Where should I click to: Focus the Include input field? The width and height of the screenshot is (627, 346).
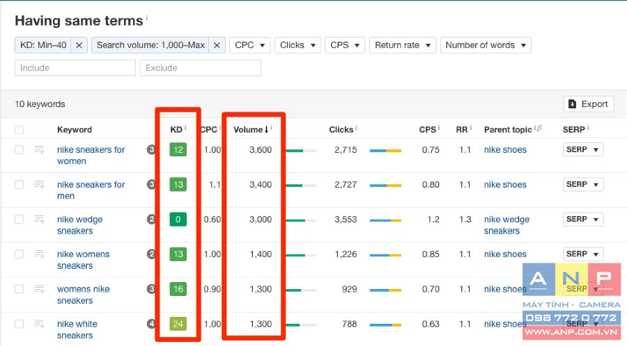pos(75,68)
